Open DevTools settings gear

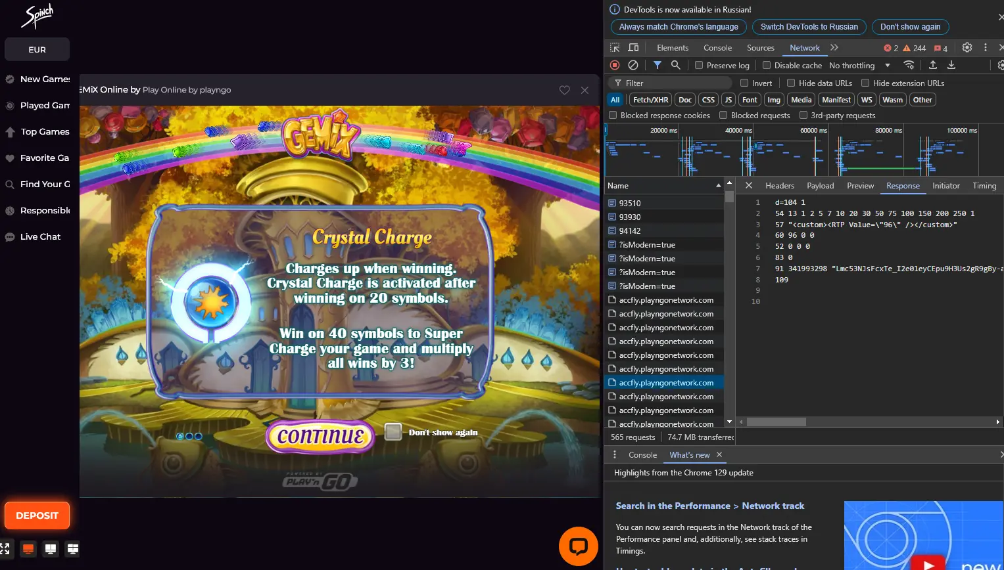click(967, 47)
